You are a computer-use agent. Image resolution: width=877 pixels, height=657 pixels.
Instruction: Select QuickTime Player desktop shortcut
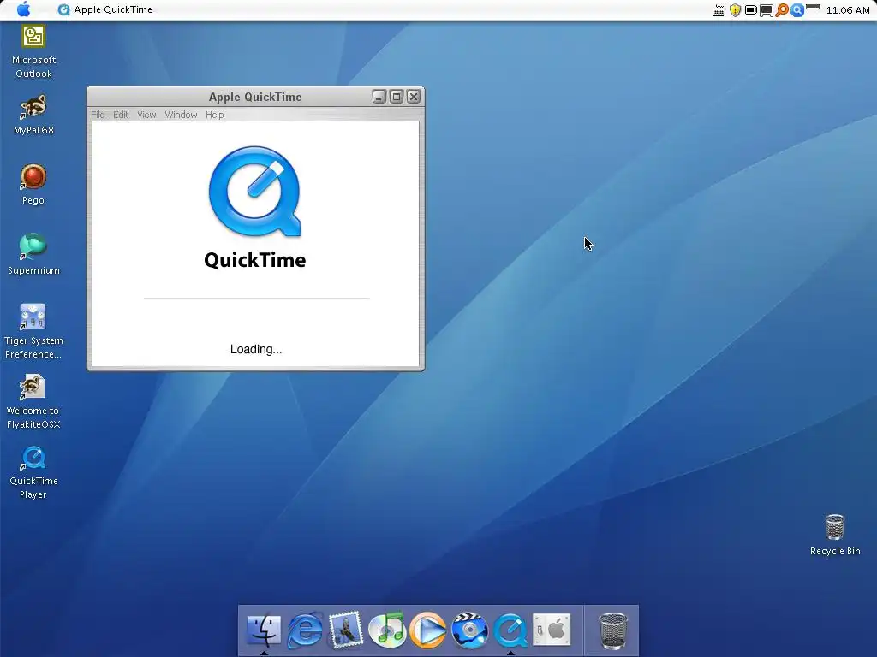pyautogui.click(x=33, y=472)
